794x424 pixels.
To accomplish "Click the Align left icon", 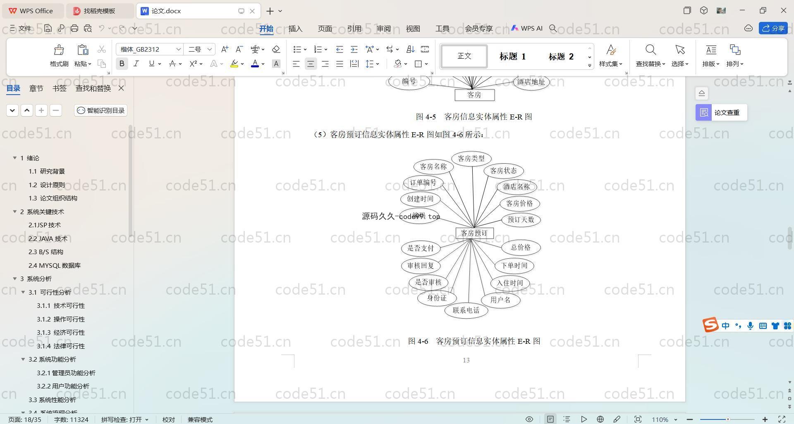I will pos(296,64).
